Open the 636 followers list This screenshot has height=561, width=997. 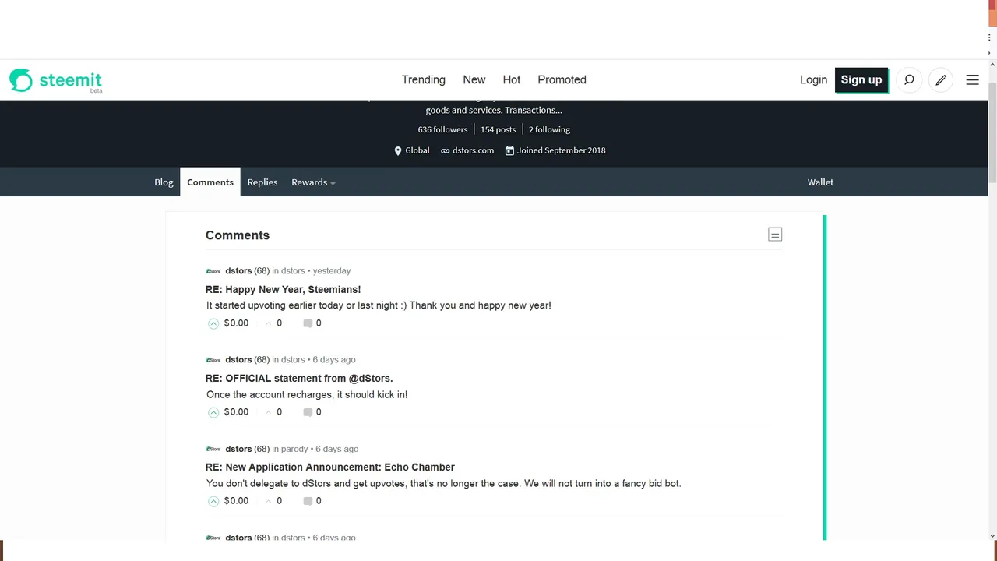442,129
